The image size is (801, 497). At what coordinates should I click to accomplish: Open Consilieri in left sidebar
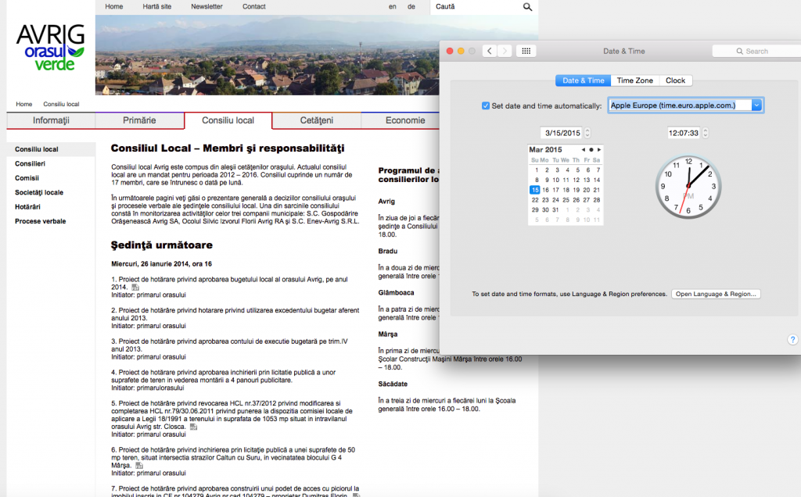click(30, 164)
